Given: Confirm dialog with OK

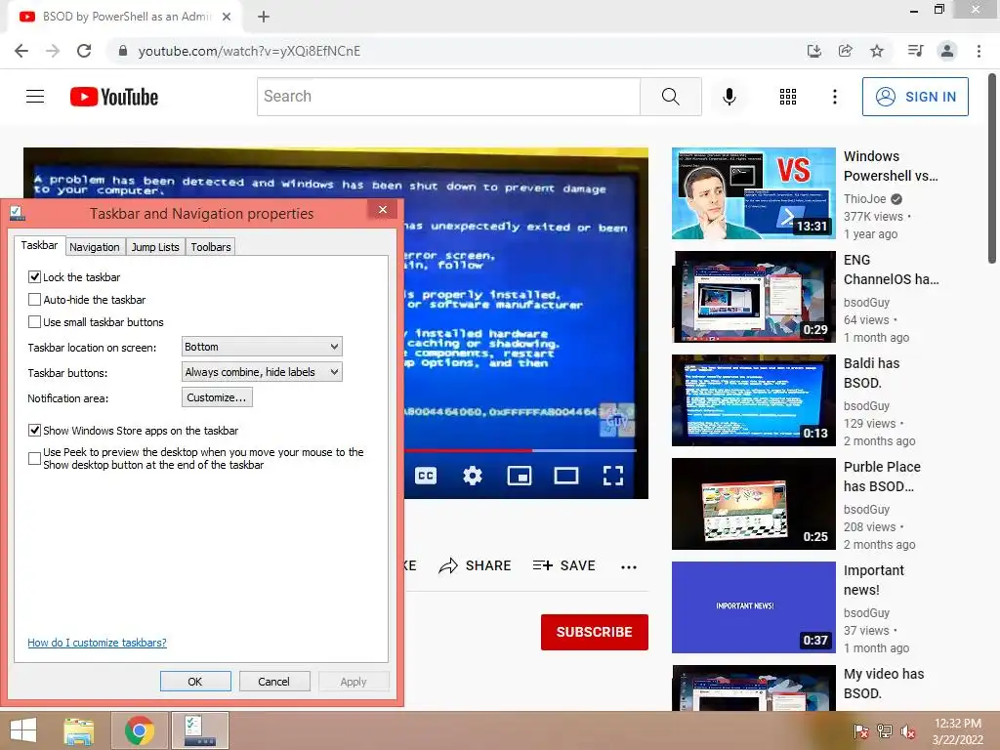Looking at the screenshot, I should click(195, 681).
